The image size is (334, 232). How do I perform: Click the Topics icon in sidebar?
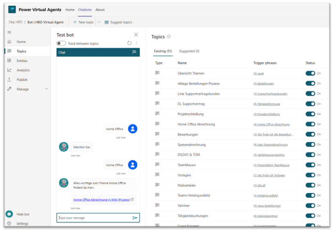click(x=9, y=51)
